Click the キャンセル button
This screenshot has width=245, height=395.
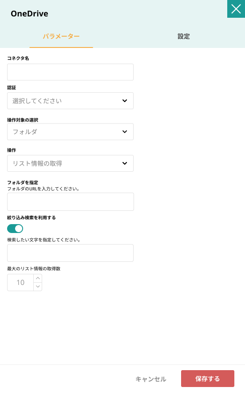click(x=151, y=379)
